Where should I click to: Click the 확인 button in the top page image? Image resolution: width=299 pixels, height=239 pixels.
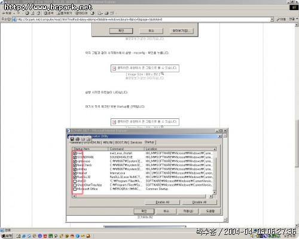point(121,31)
